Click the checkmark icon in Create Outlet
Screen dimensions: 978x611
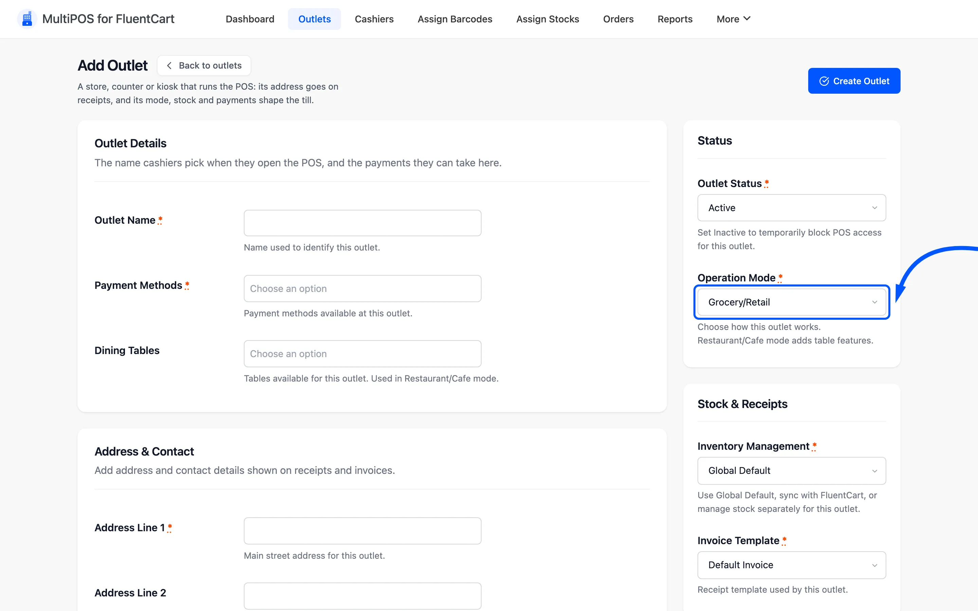pyautogui.click(x=824, y=81)
